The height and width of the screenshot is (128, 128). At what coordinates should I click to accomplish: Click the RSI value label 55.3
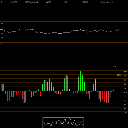117,30
